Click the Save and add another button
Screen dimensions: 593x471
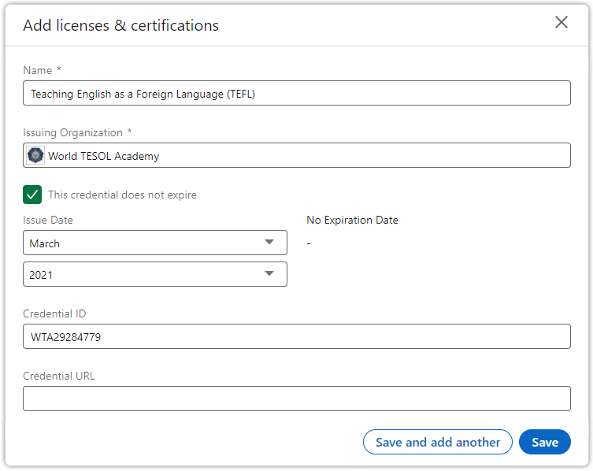[438, 442]
